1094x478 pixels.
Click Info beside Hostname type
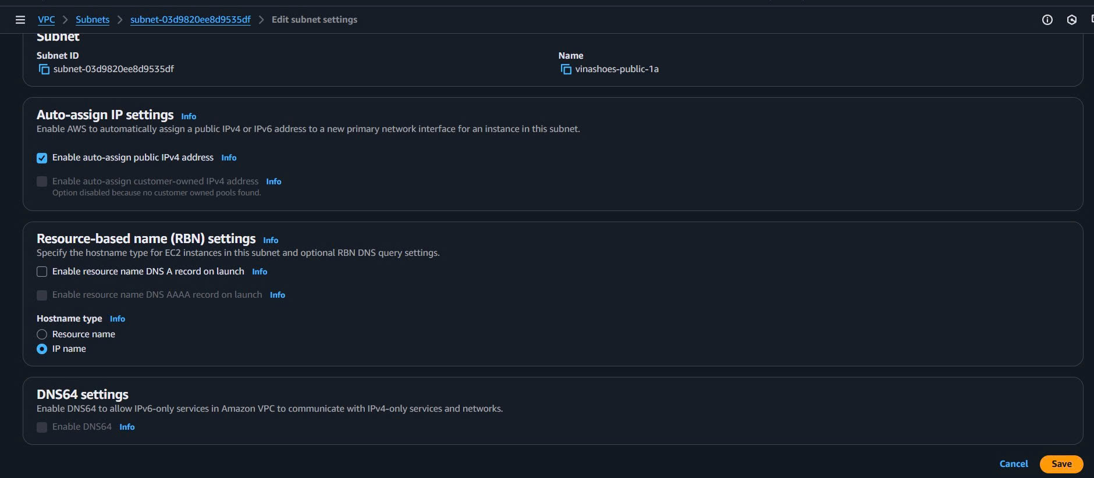pos(117,319)
